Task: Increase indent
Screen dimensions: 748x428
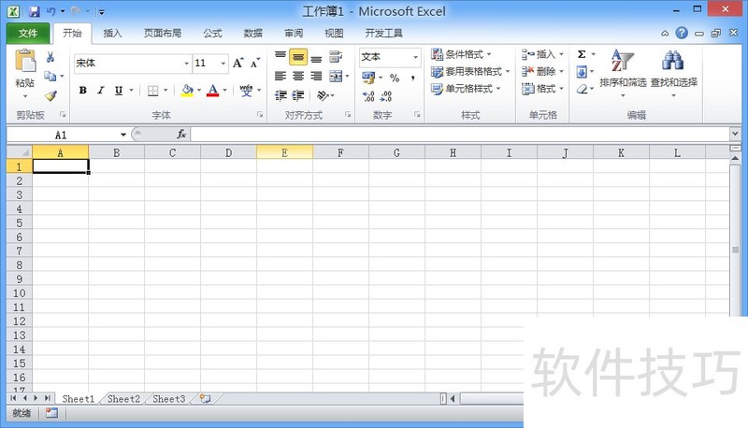Action: (x=298, y=96)
